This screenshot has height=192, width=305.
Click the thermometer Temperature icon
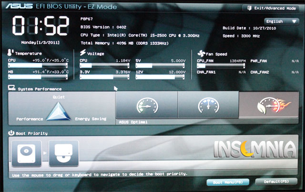click(10, 52)
